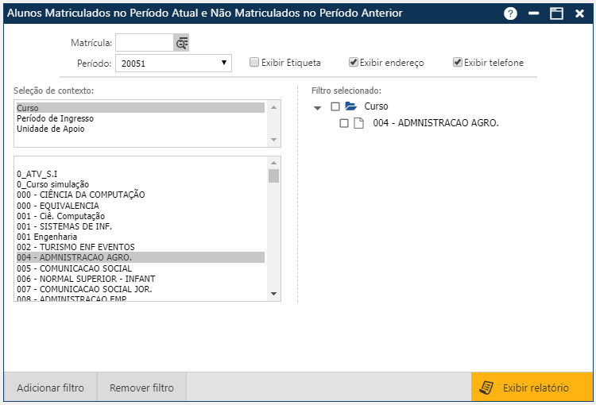Select Curso in context selection list
Image resolution: width=596 pixels, height=405 pixels.
pyautogui.click(x=140, y=108)
